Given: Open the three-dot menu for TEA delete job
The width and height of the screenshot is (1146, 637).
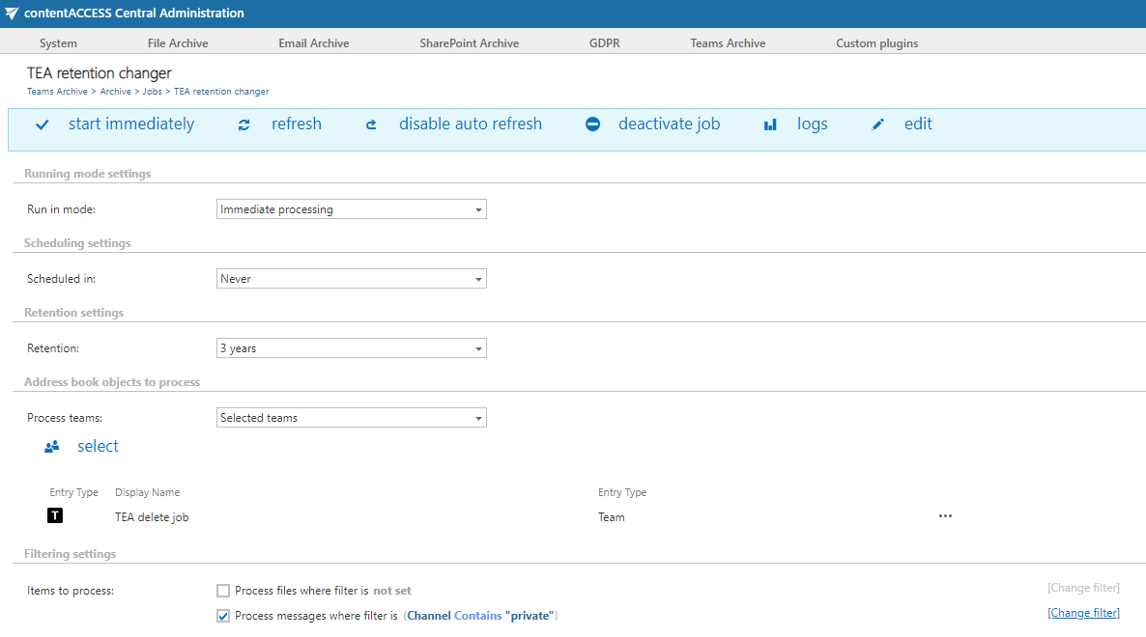Looking at the screenshot, I should 945,516.
